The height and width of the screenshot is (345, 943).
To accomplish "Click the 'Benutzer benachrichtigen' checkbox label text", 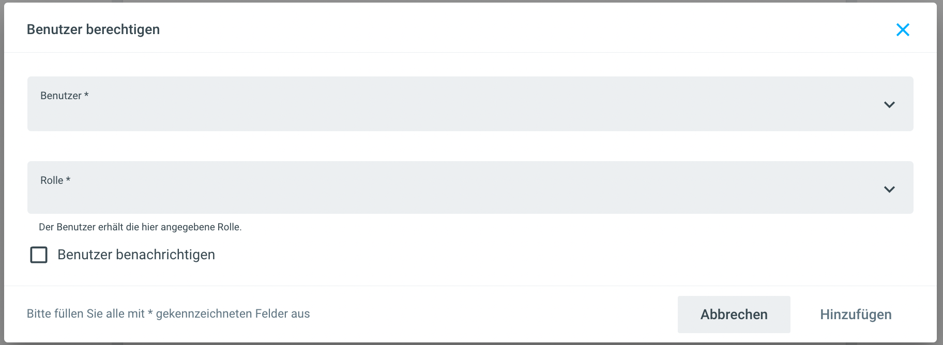I will click(136, 255).
